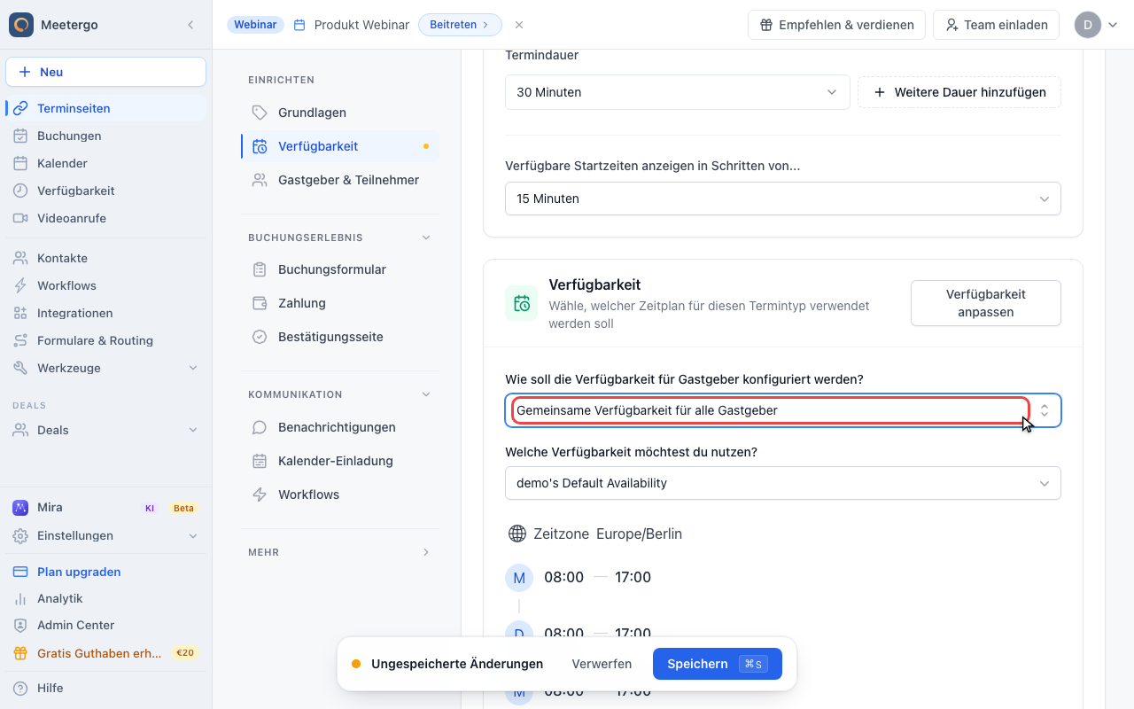
Task: Click the Integrationen grid icon
Action: [x=20, y=313]
